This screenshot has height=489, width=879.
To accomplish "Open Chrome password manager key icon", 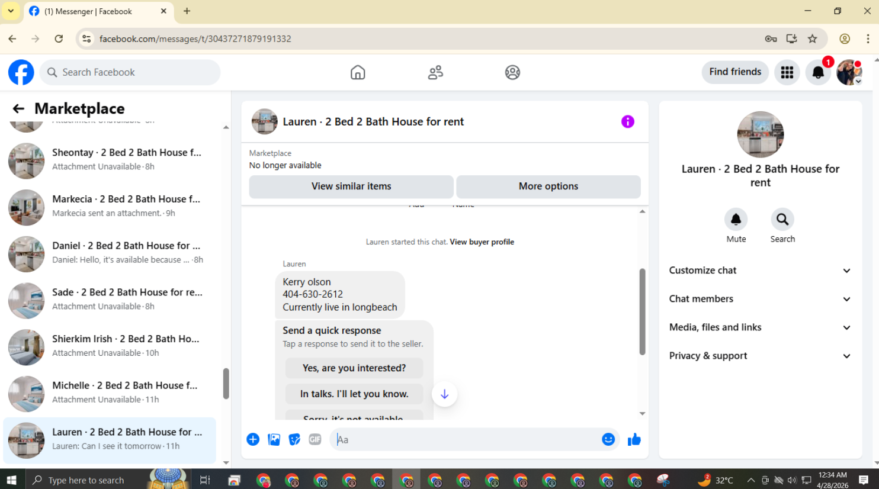I will [771, 39].
